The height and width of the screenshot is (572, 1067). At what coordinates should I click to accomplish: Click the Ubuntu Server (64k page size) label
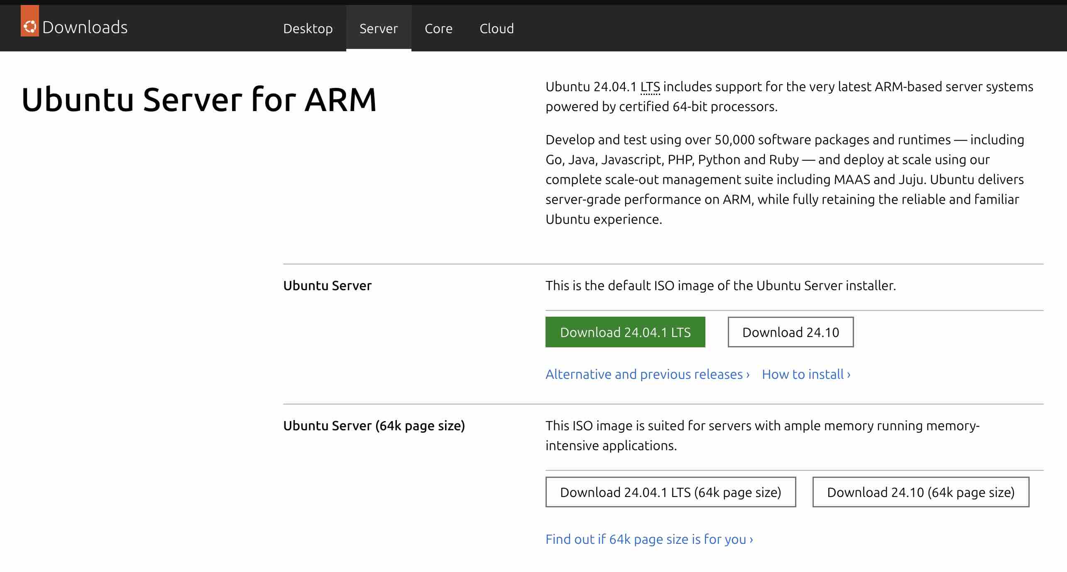[374, 426]
